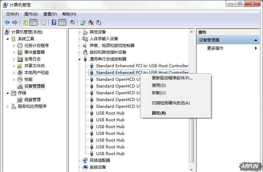Select 计算机管理(本地) root node

[27, 32]
